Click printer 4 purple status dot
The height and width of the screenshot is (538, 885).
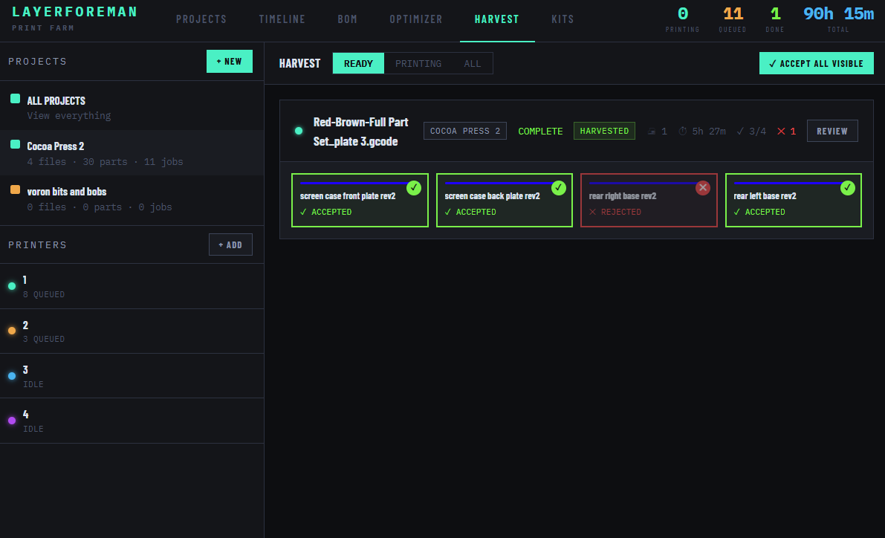tap(12, 421)
